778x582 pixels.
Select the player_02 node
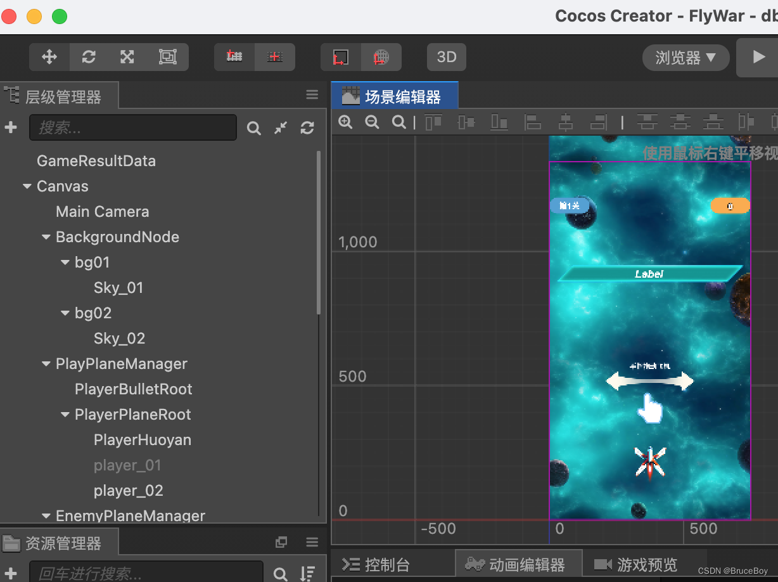coord(127,490)
